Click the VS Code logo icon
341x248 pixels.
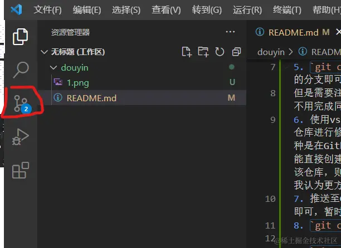click(x=16, y=9)
